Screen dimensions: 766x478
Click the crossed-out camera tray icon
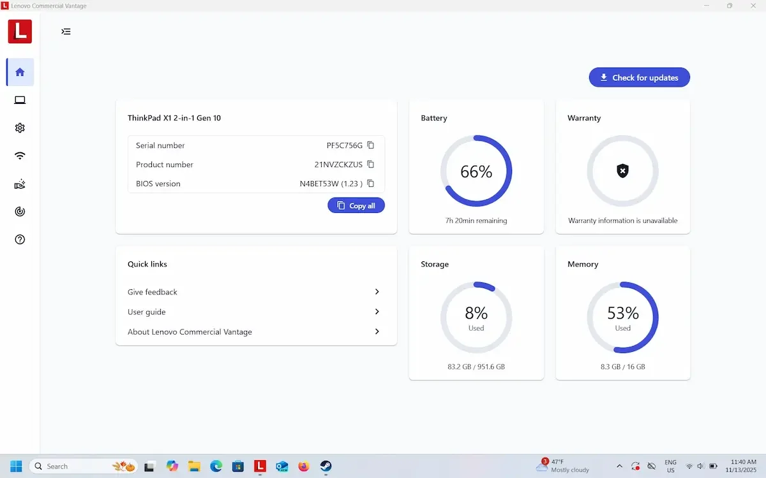tap(652, 466)
